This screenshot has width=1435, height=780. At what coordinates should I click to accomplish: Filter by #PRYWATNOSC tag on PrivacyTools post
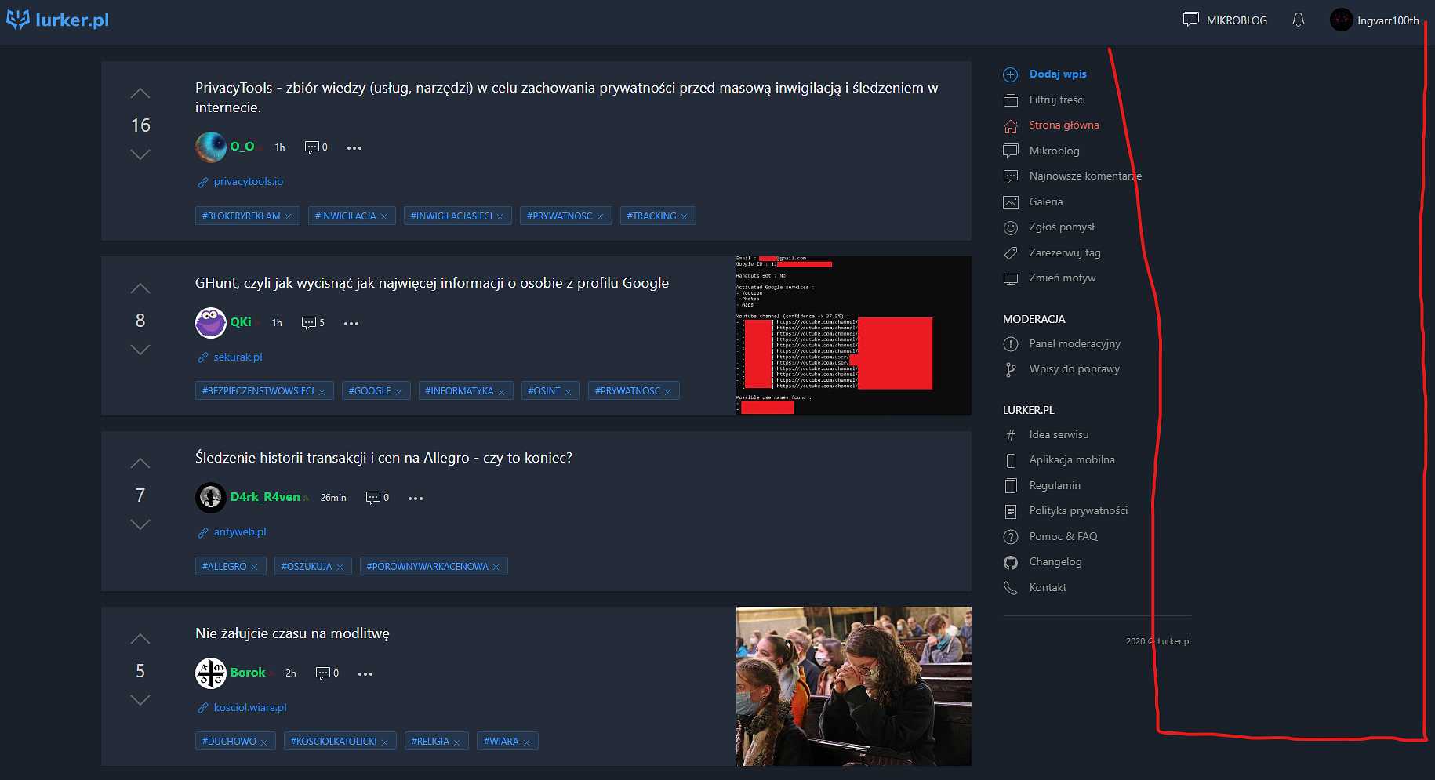coord(560,216)
